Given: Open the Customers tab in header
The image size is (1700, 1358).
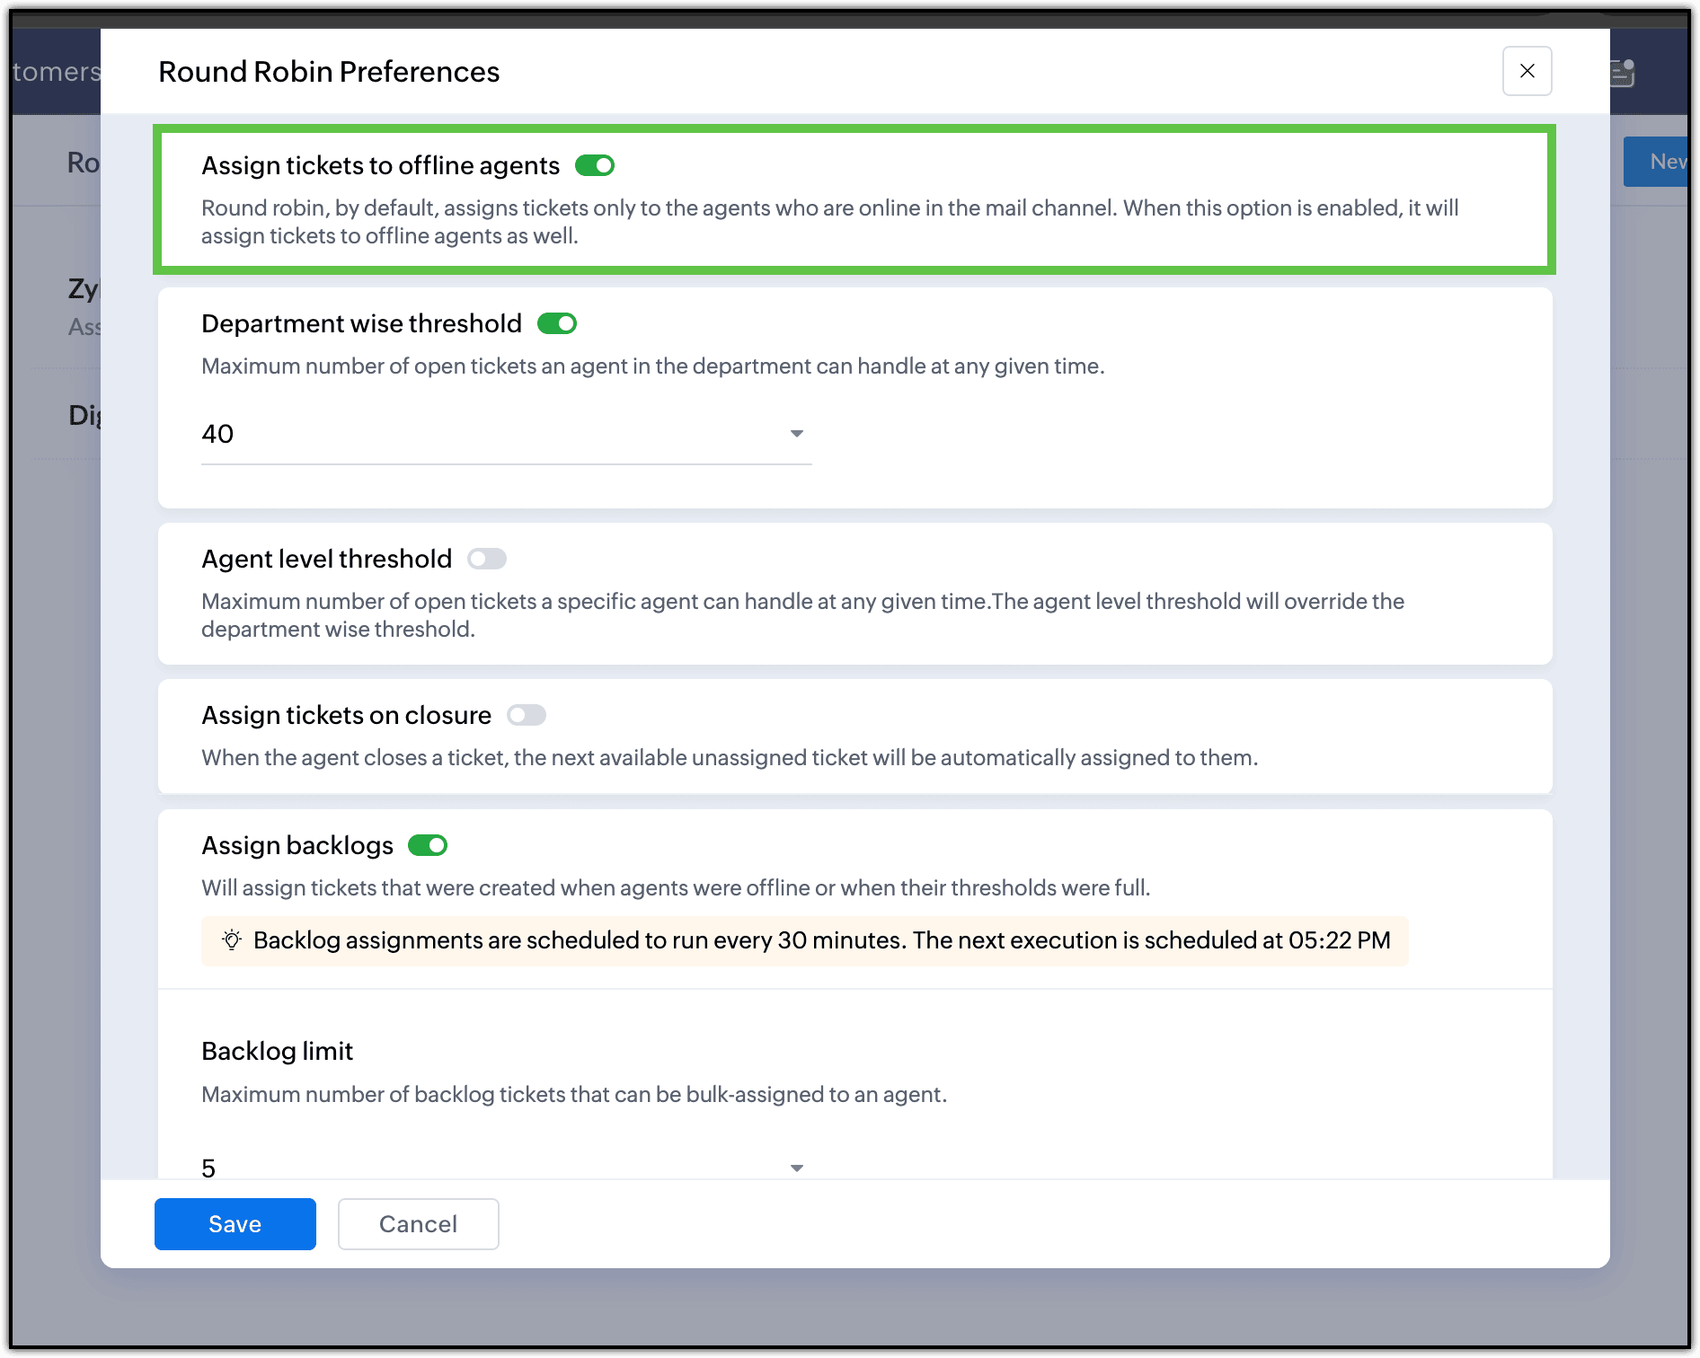Looking at the screenshot, I should tap(56, 71).
